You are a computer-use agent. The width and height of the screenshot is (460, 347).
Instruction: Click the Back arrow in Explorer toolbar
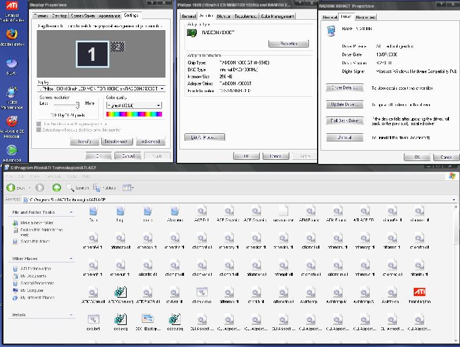tap(12, 188)
